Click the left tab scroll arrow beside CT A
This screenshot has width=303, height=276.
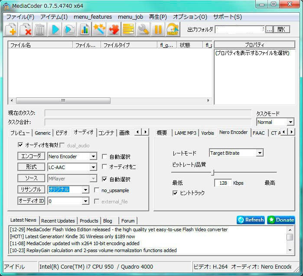click(283, 132)
